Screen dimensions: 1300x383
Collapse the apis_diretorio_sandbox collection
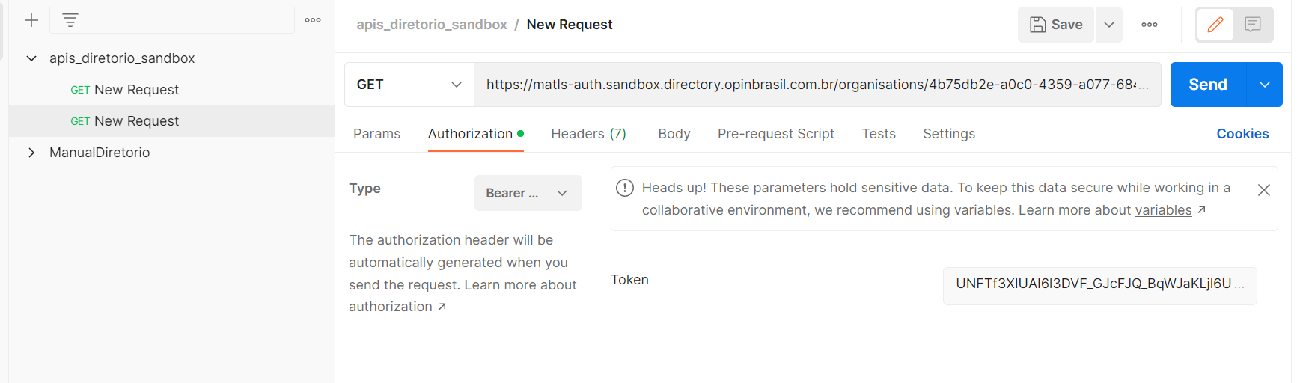pos(31,58)
